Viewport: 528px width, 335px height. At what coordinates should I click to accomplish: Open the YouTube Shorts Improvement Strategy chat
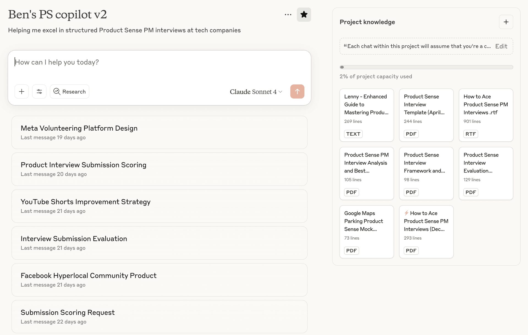159,206
